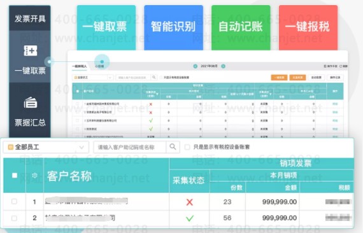Expand the small 全部员工 dropdown in background panel

[x=92, y=78]
